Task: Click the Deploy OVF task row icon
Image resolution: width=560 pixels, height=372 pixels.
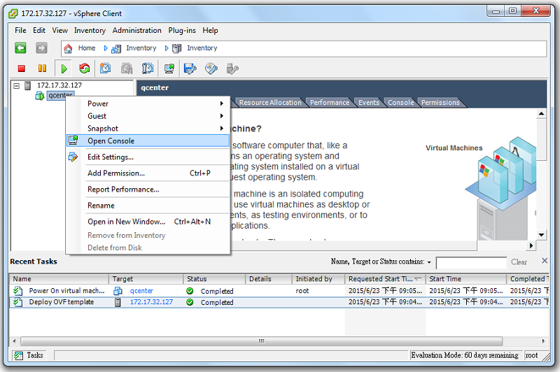Action: tap(18, 302)
